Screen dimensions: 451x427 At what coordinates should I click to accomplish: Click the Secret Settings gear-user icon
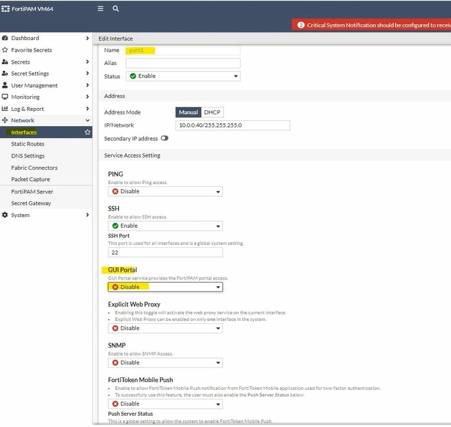tap(5, 73)
